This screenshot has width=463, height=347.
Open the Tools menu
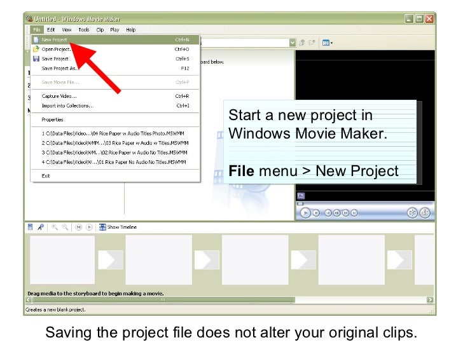[84, 30]
